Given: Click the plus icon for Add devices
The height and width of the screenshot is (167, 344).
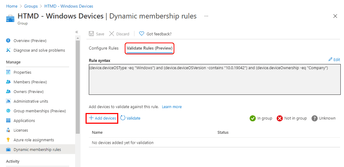Looking at the screenshot, I should pyautogui.click(x=91, y=118).
